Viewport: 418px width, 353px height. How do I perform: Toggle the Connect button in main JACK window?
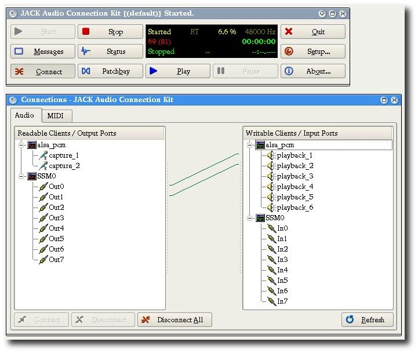tap(43, 71)
